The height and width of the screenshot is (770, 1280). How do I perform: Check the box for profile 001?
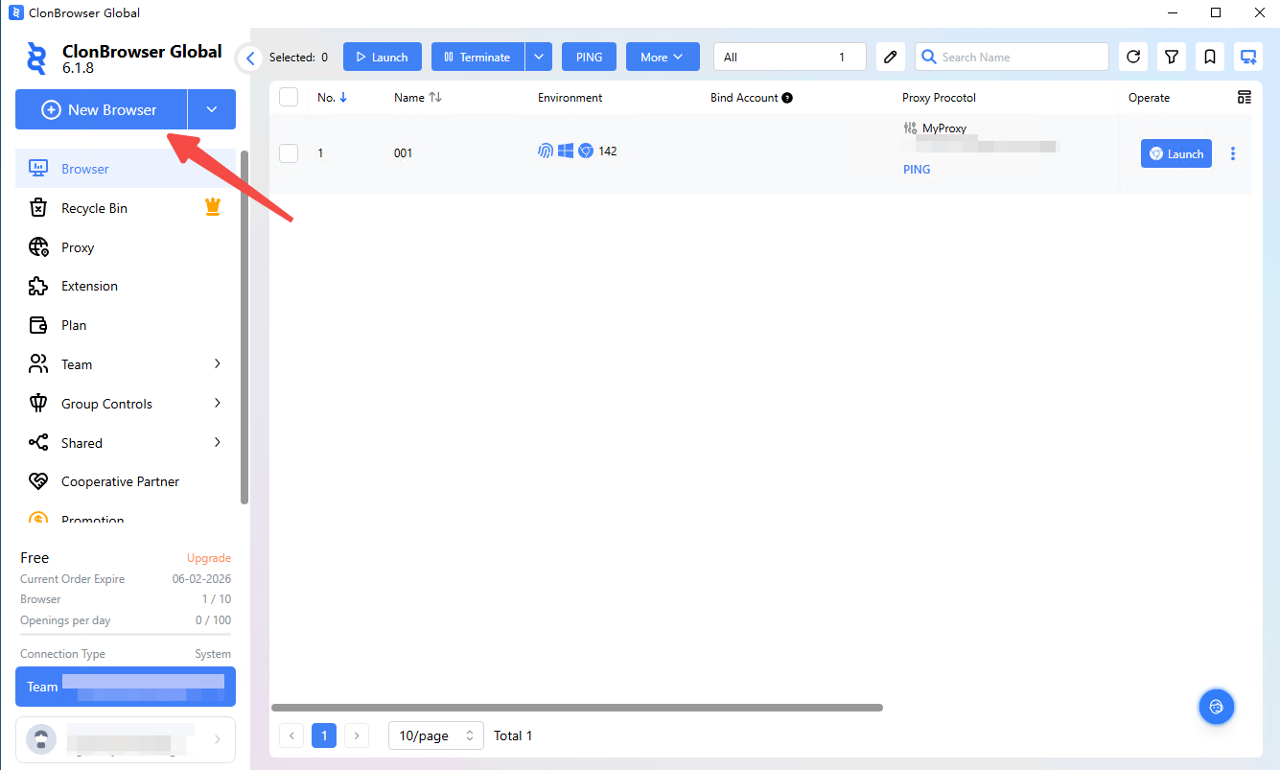tap(289, 152)
